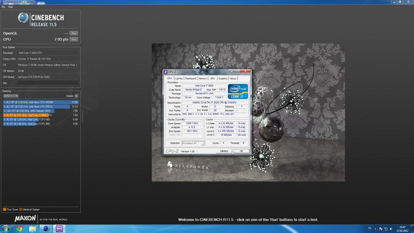Click the MAXON logo

pos(25,218)
